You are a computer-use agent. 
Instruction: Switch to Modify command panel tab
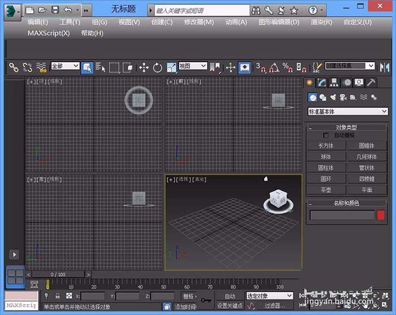pyautogui.click(x=322, y=83)
